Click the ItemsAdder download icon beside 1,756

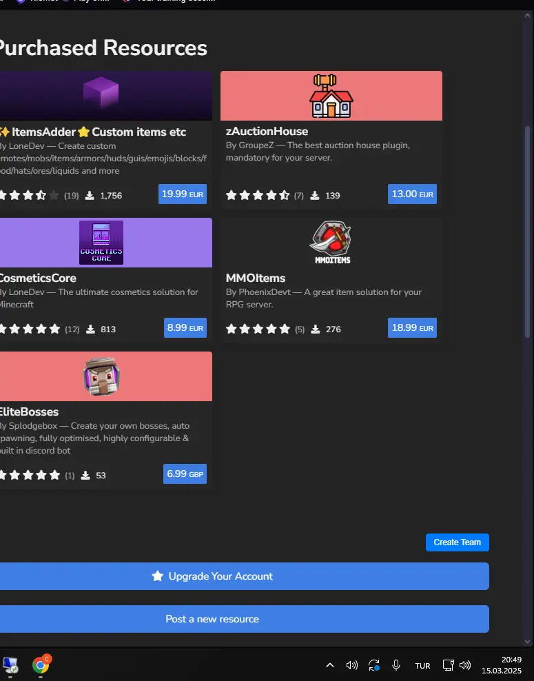90,196
